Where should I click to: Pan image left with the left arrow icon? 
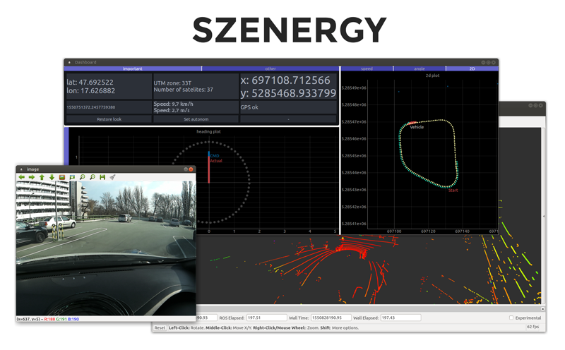[x=22, y=177]
